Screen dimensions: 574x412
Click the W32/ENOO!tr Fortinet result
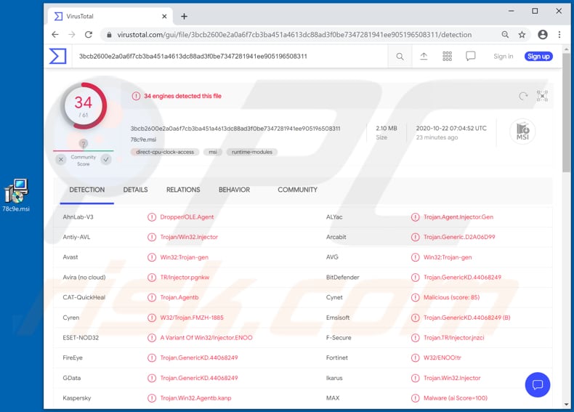pos(442,358)
